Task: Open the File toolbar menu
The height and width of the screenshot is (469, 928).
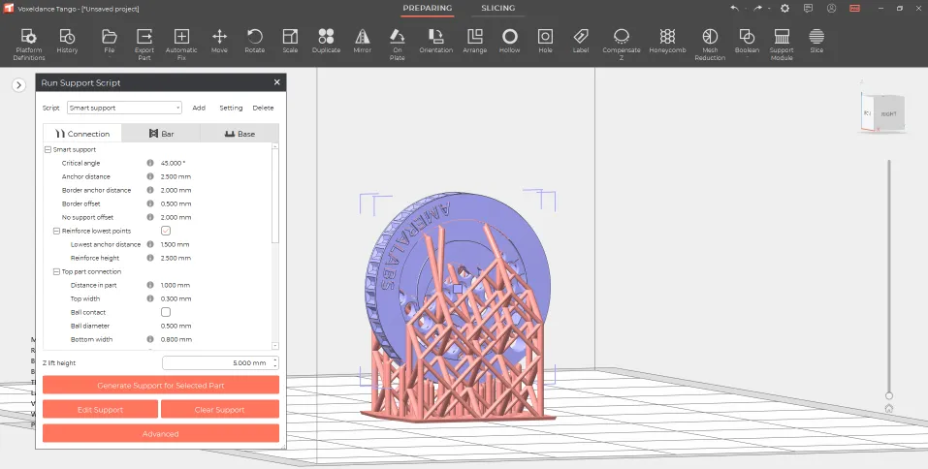Action: pyautogui.click(x=110, y=42)
